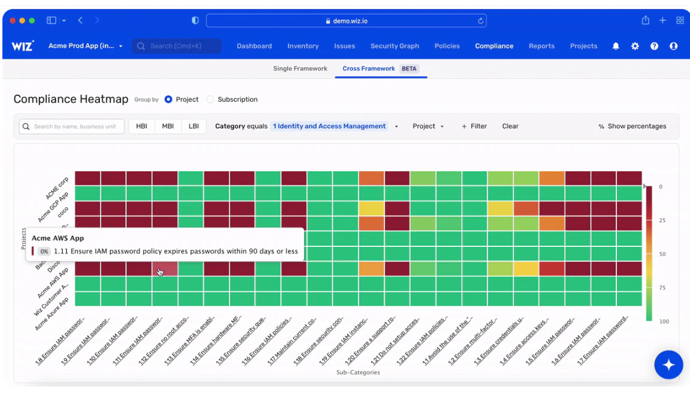
Task: Click the heatmap color legend bar
Action: pyautogui.click(x=649, y=254)
